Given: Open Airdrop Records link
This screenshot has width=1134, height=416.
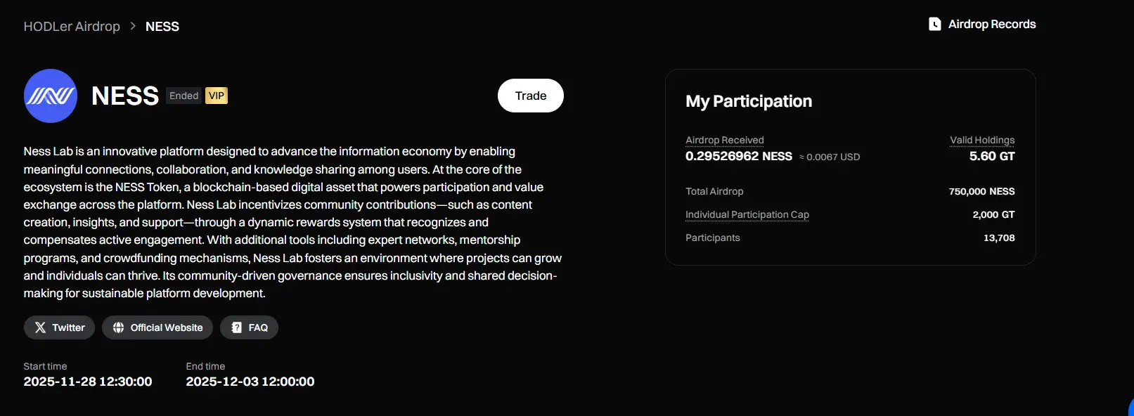Looking at the screenshot, I should click(x=991, y=24).
